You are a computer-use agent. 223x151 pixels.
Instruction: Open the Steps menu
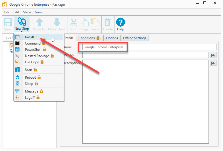tap(27, 12)
